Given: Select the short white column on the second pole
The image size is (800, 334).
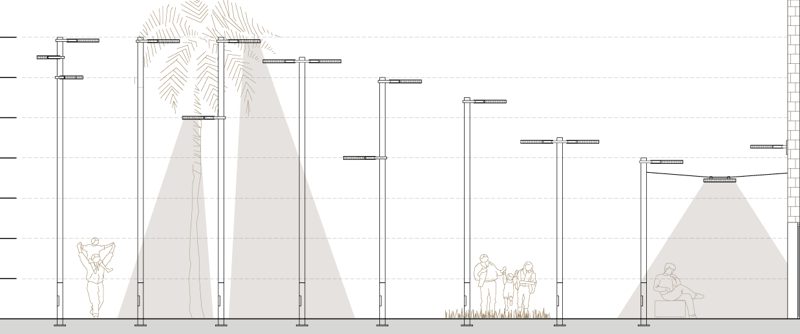Looking at the screenshot, I should click(x=140, y=64).
